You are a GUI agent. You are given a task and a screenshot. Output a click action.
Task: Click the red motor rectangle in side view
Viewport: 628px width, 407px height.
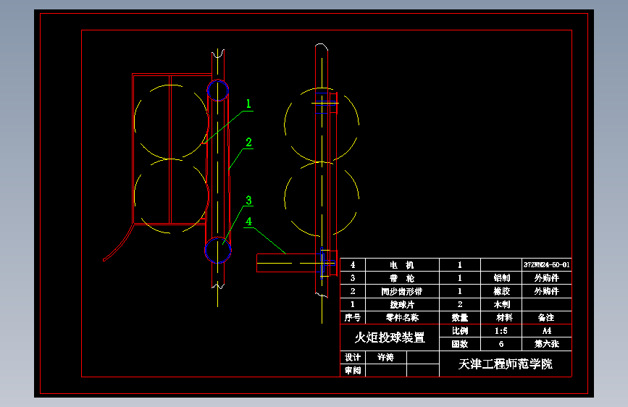[287, 263]
